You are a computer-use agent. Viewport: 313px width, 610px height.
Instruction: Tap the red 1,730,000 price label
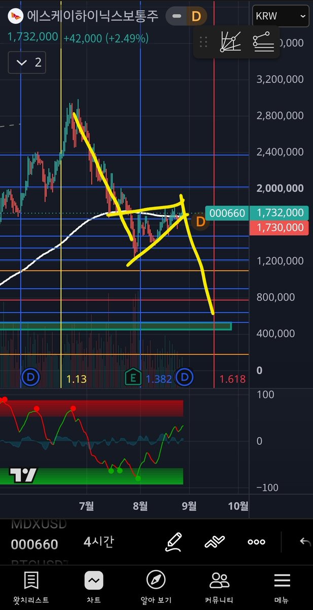(280, 228)
